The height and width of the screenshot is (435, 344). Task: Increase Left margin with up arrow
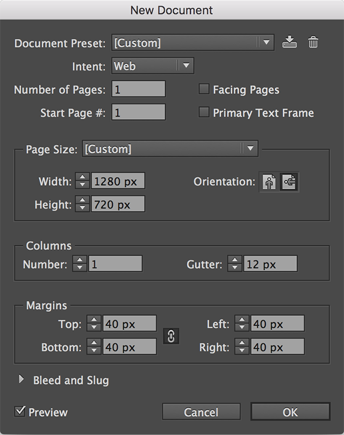pyautogui.click(x=241, y=319)
